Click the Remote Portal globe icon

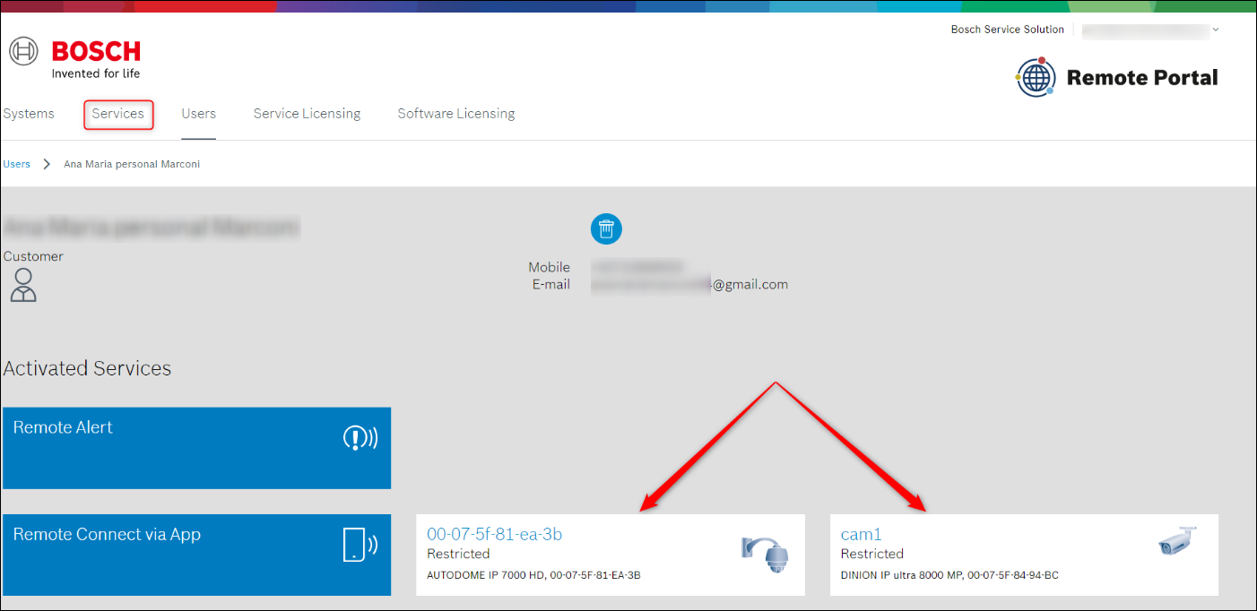pos(1036,78)
